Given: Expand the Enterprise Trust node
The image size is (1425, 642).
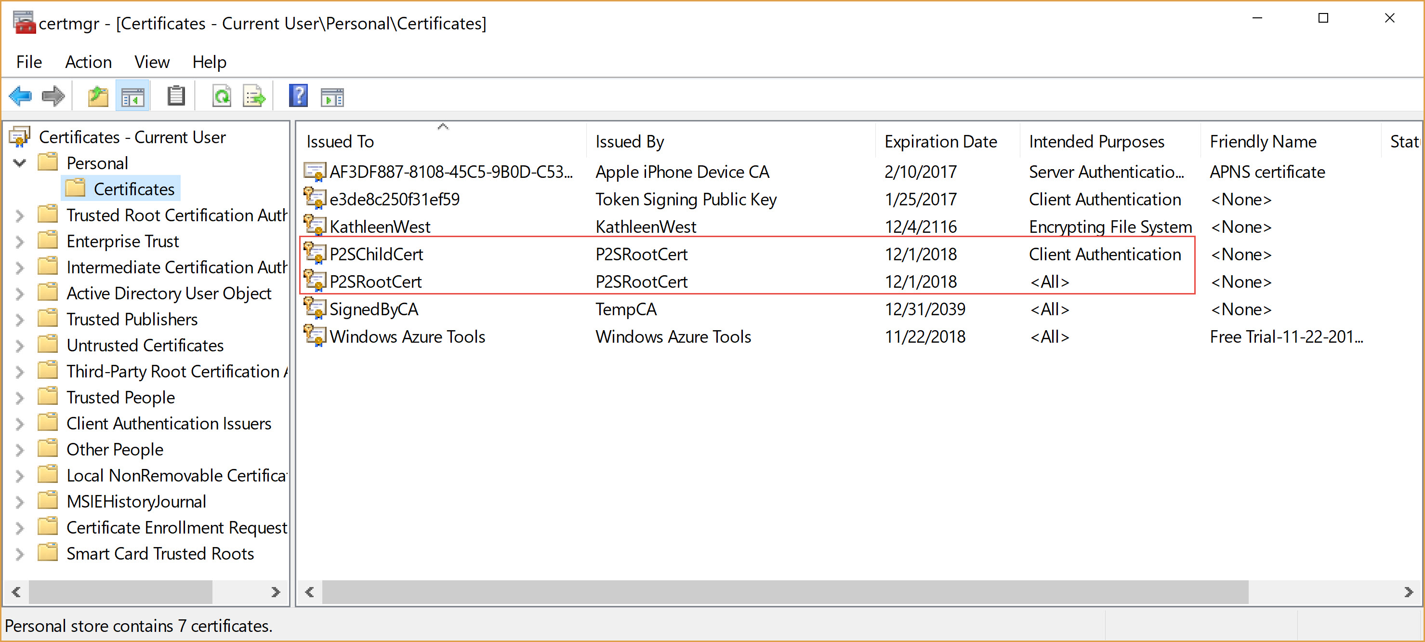Looking at the screenshot, I should point(20,241).
